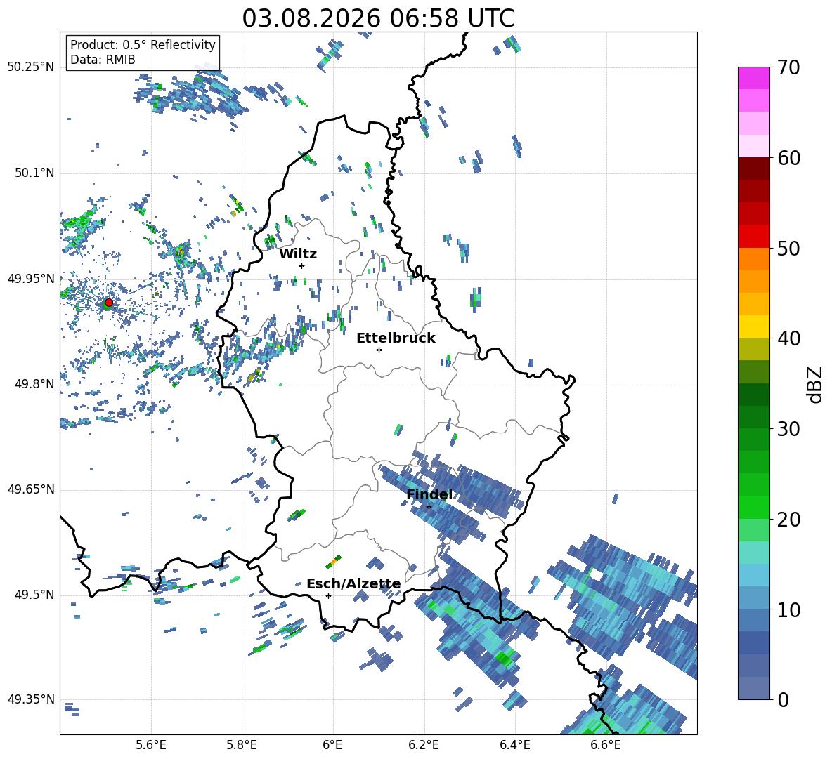This screenshot has width=832, height=759.
Task: Click the 6°E longitude tick label
Action: click(x=332, y=745)
